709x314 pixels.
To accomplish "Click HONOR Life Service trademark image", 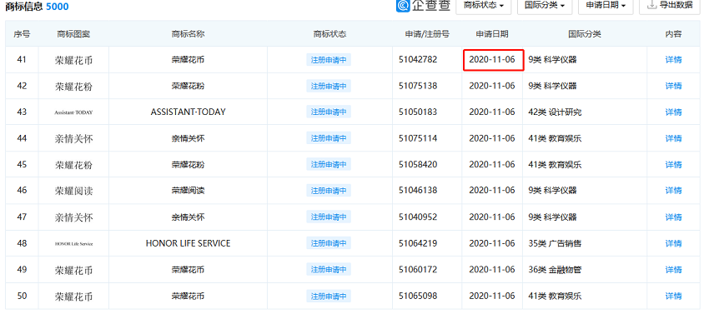I will (x=73, y=243).
